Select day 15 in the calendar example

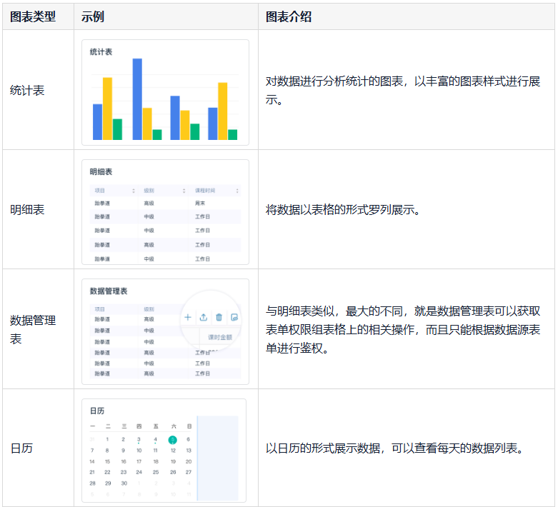(107, 461)
